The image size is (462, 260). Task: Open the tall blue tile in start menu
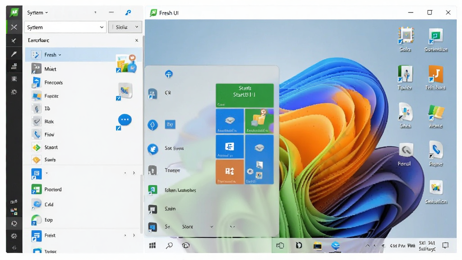tap(259, 159)
